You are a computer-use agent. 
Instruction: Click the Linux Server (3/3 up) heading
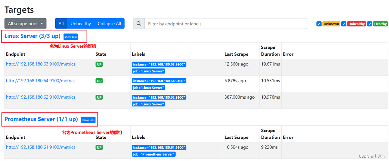point(33,36)
